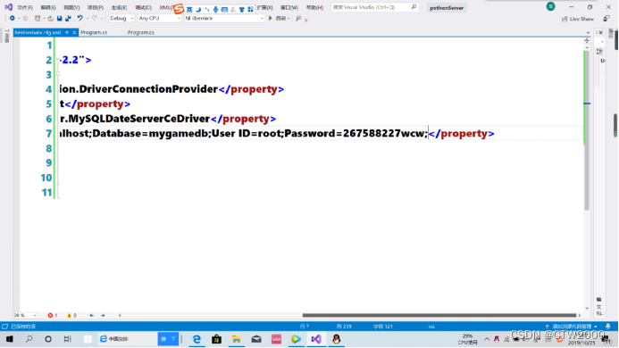Screen dimensions: 619x348
Task: Toggle Sogou punctuation mode icon
Action: click(207, 9)
